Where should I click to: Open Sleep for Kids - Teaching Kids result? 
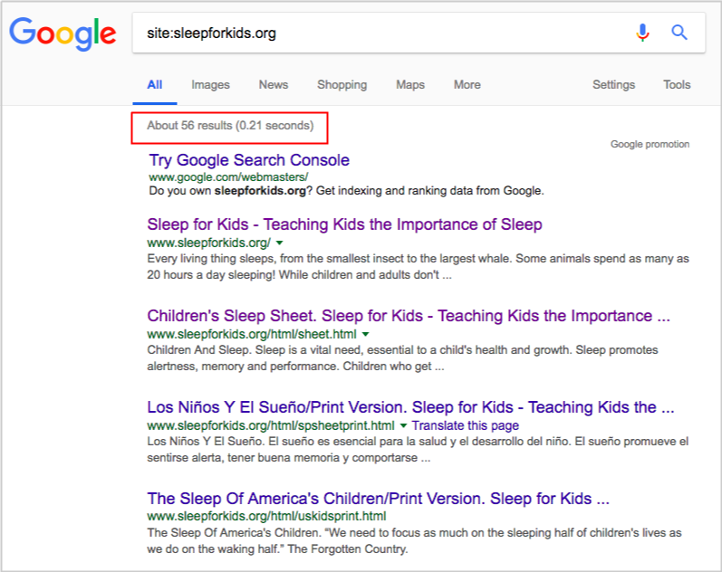[x=344, y=224]
